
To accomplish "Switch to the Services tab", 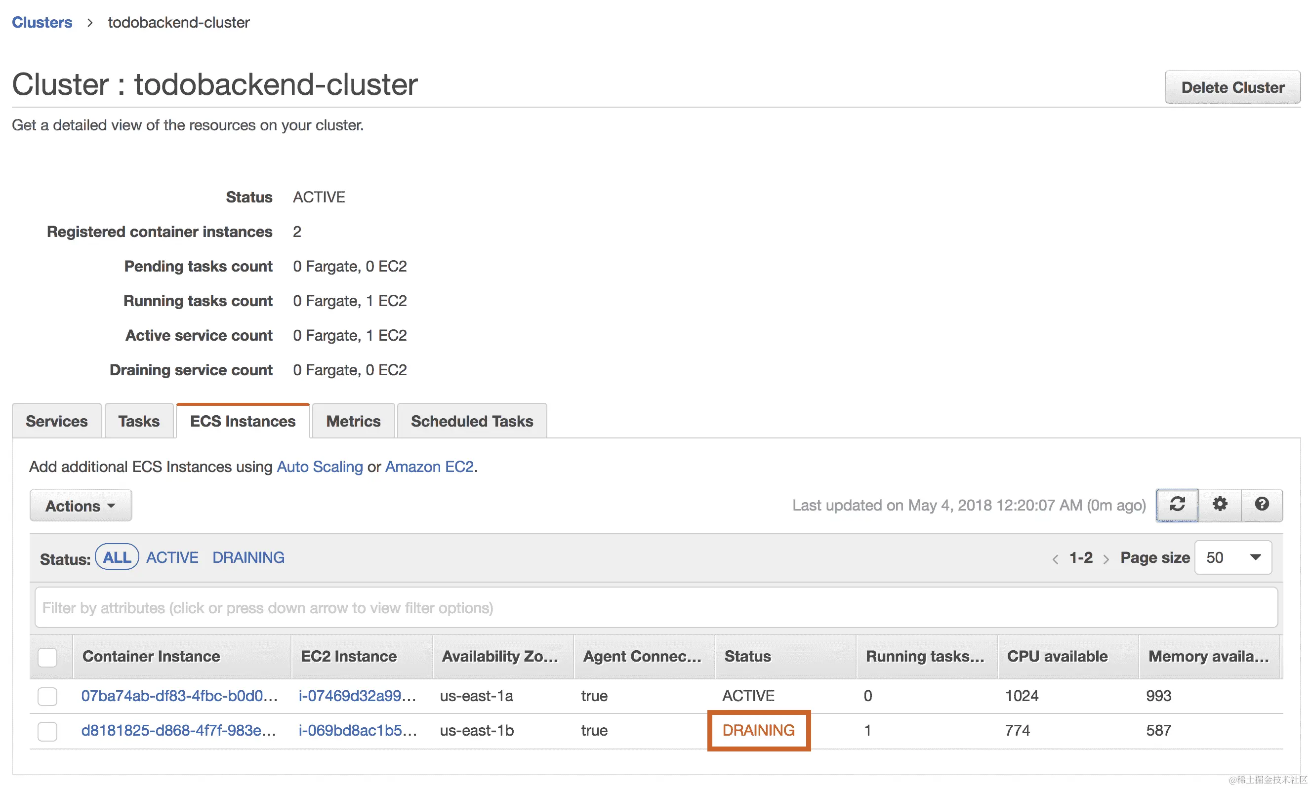I will 56,421.
